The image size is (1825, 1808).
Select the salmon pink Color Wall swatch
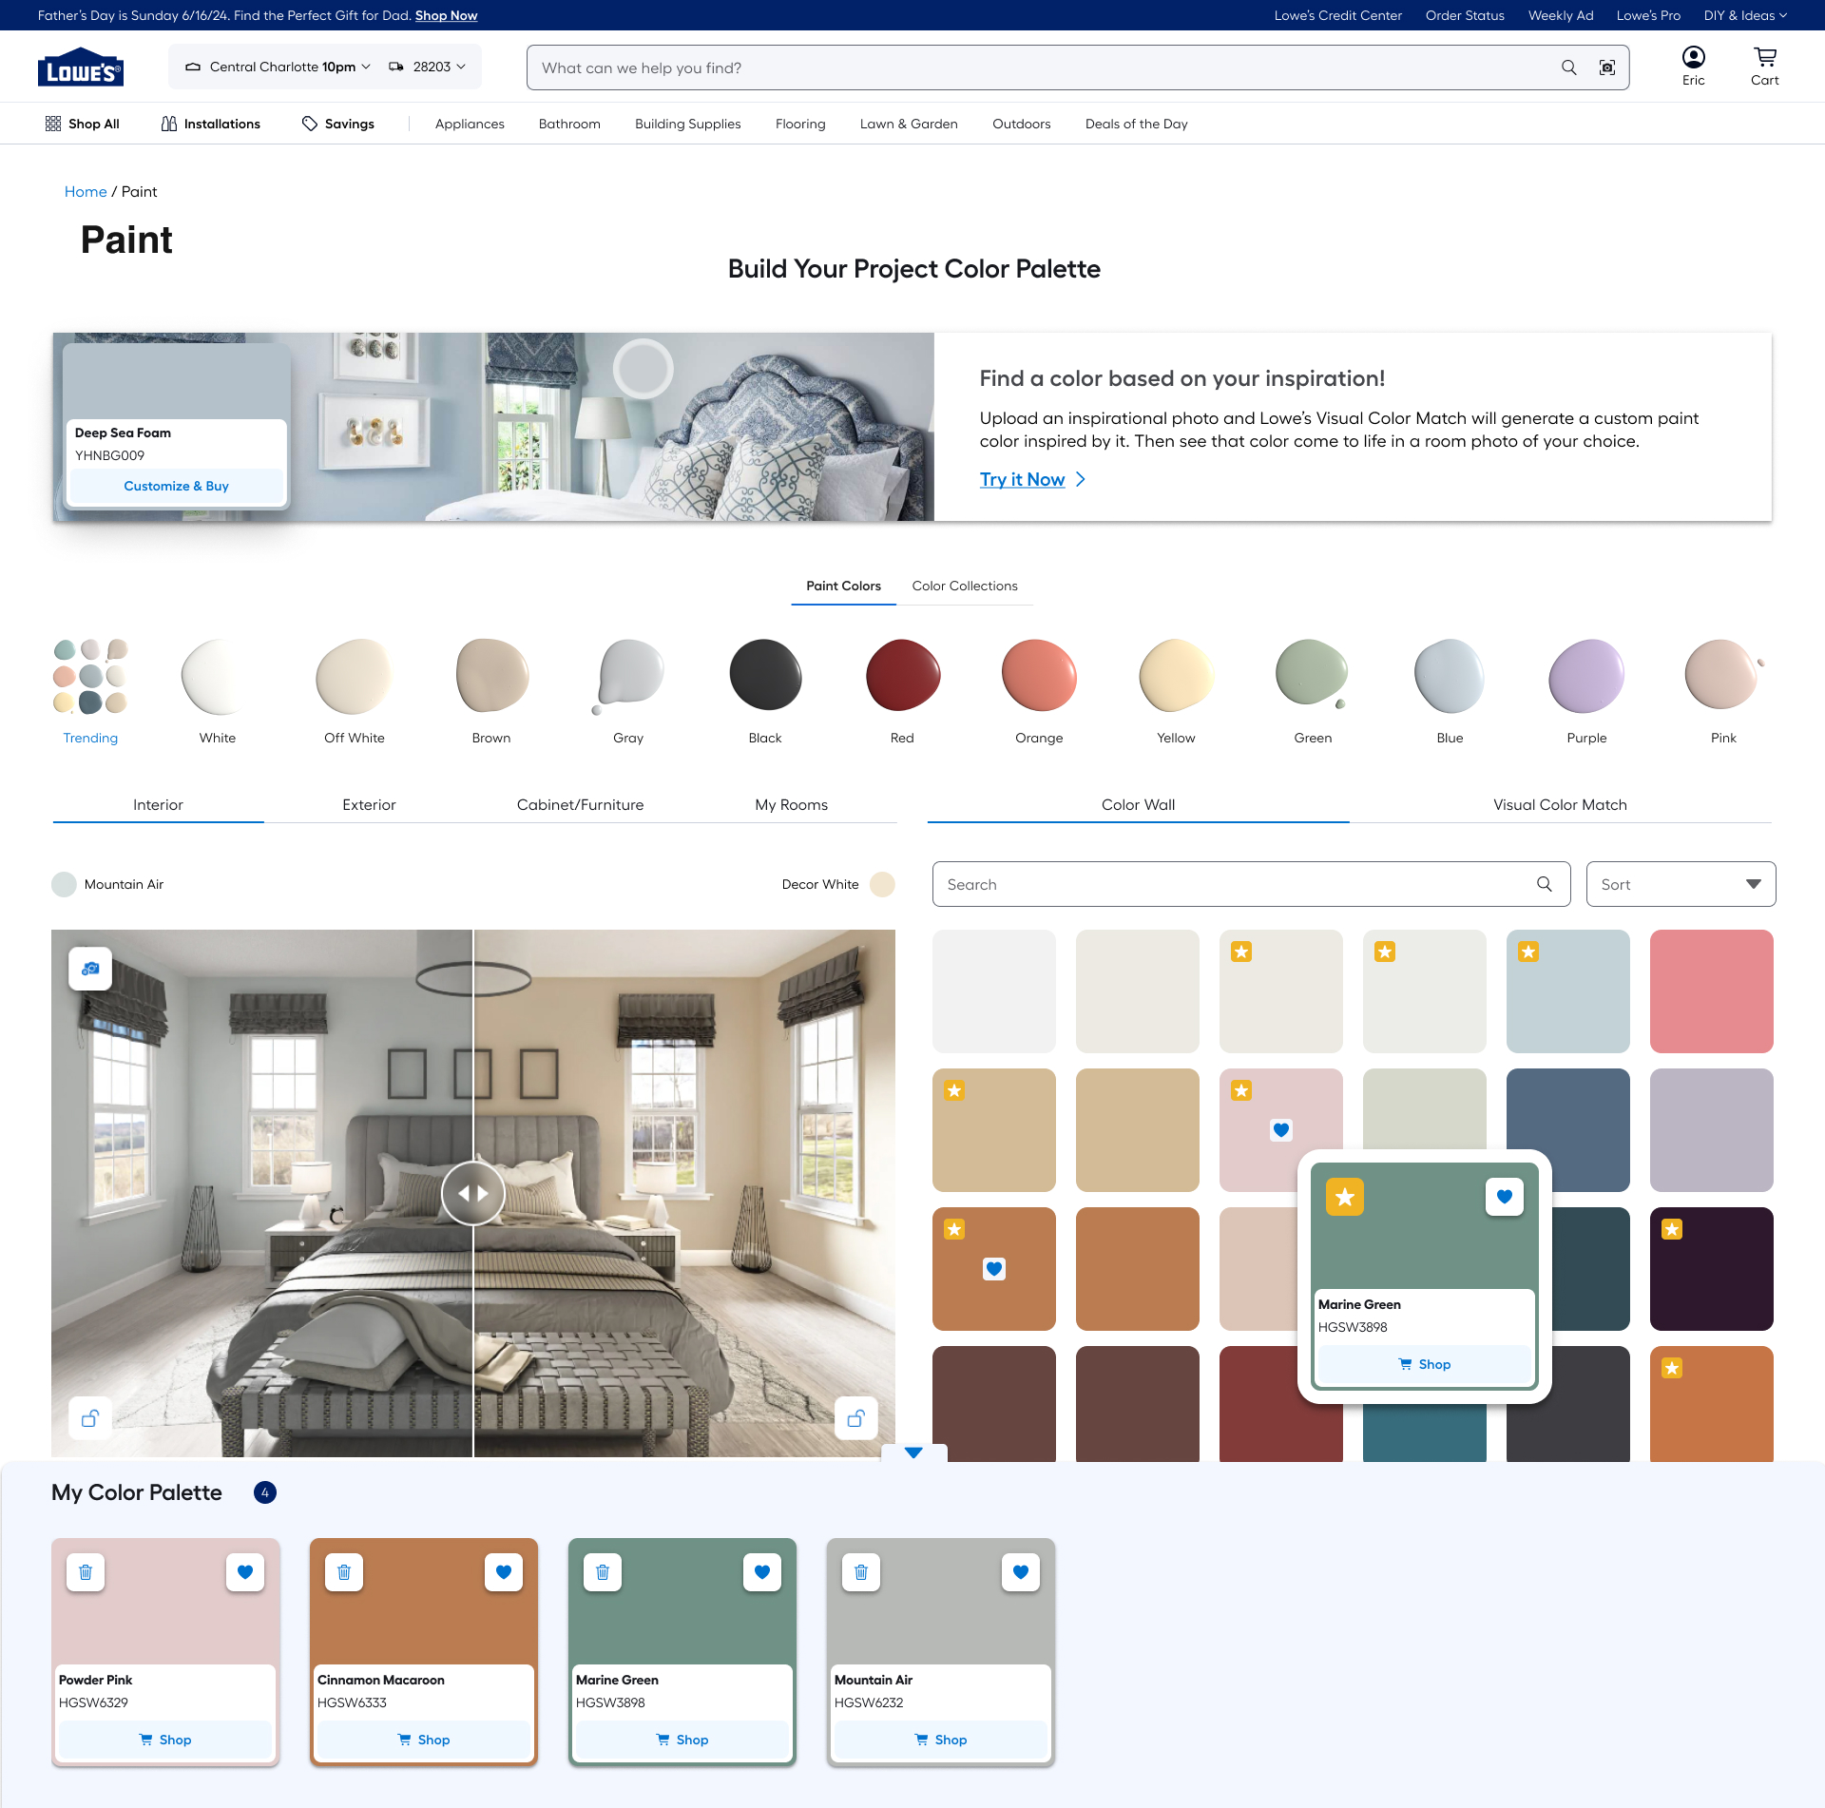pyautogui.click(x=1711, y=991)
